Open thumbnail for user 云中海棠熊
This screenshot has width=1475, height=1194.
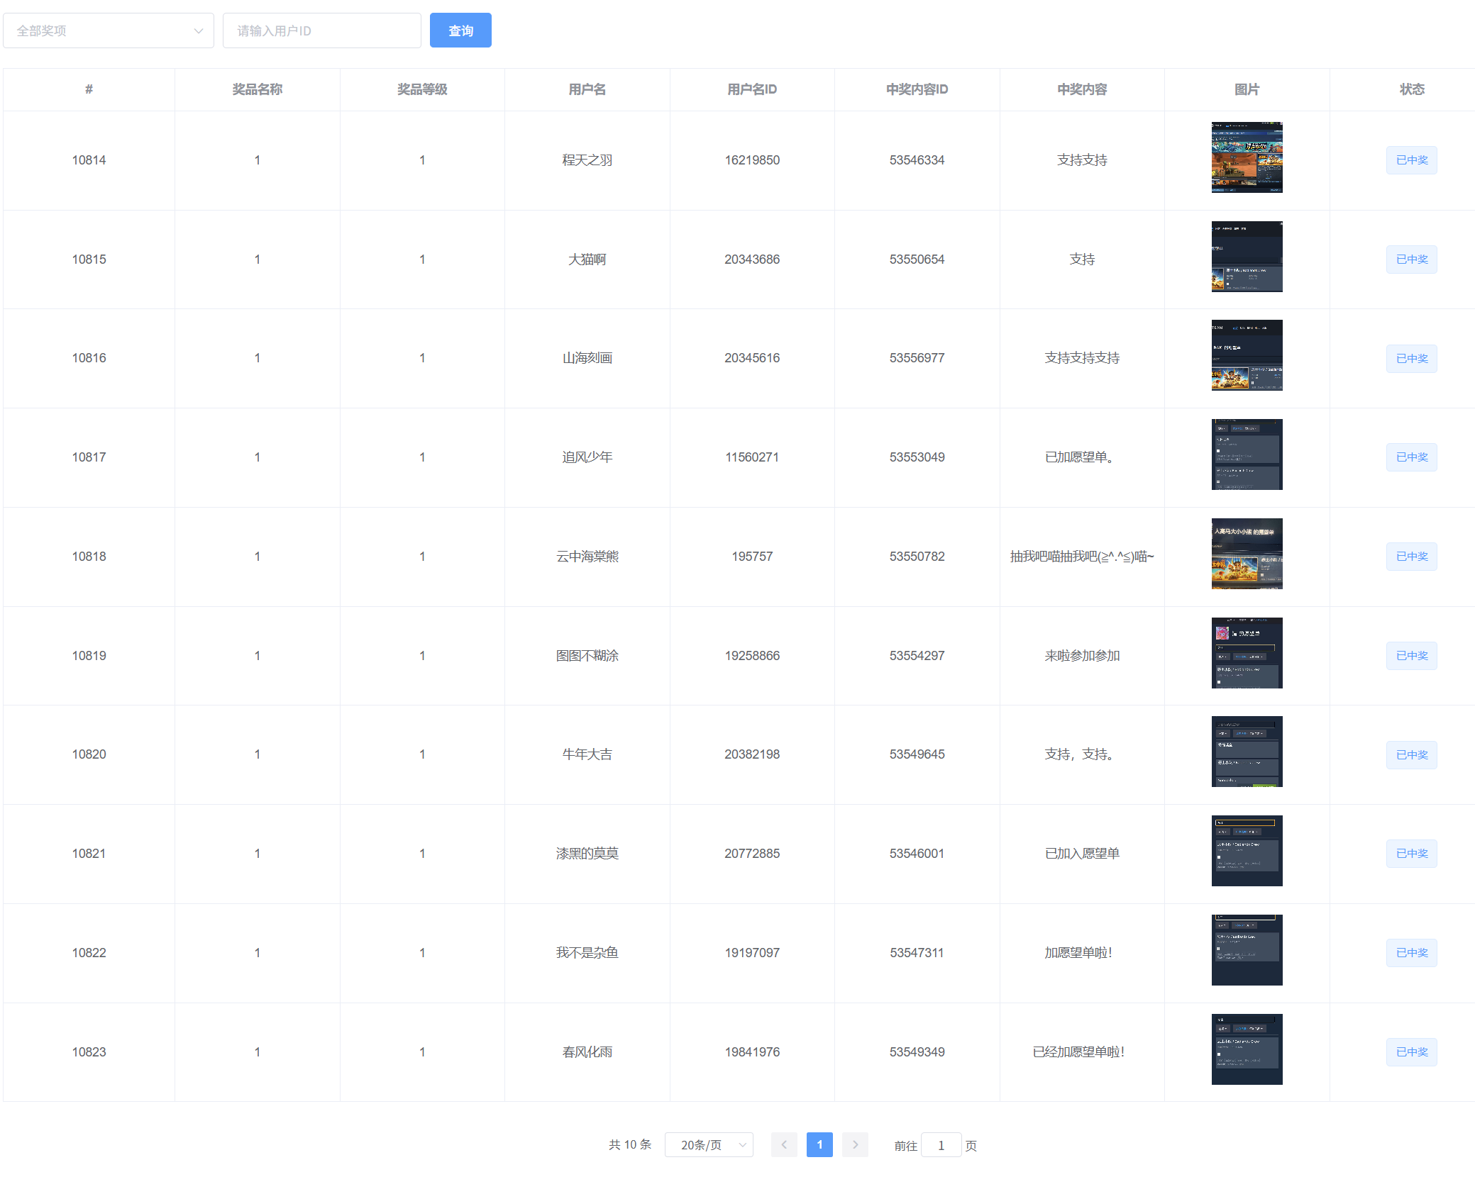pos(1247,554)
